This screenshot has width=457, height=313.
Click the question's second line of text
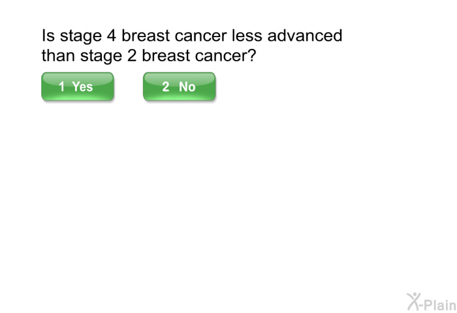148,57
